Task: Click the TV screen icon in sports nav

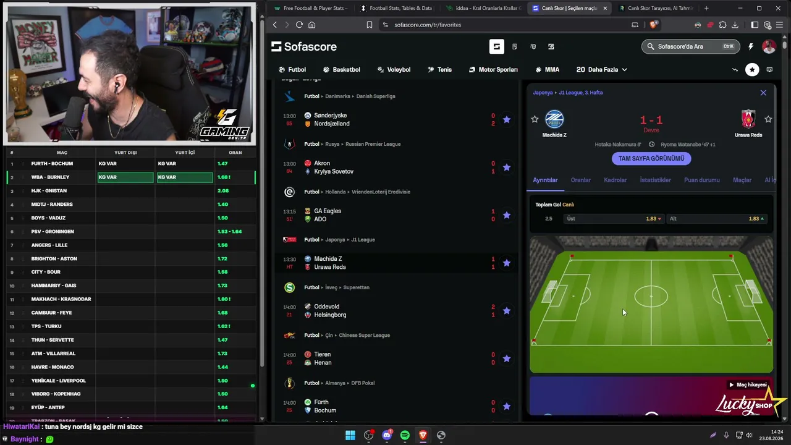Action: (x=769, y=70)
